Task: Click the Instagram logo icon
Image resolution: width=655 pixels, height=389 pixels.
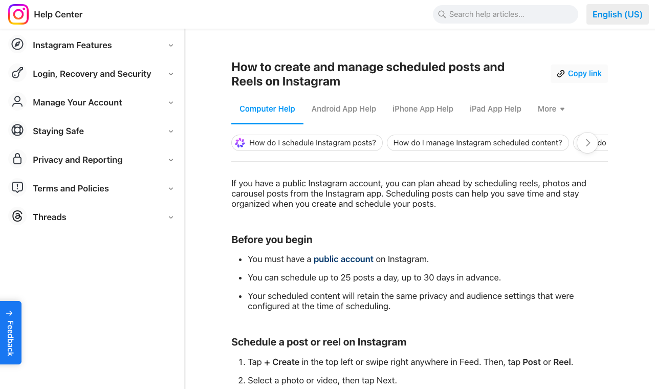Action: (x=18, y=14)
